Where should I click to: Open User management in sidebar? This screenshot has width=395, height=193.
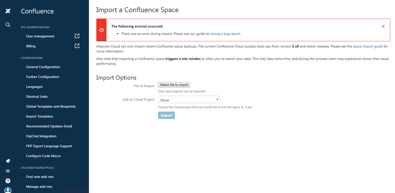coord(40,36)
